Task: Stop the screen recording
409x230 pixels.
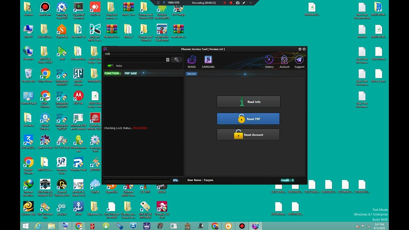Action: point(231,3)
